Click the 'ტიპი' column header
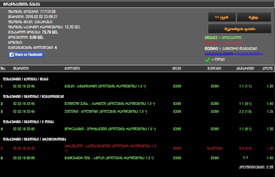 coord(176,68)
